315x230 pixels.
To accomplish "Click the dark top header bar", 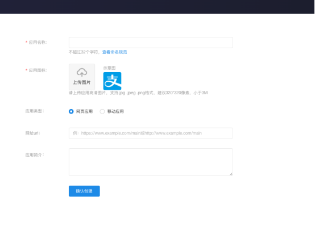I will 157,7.
